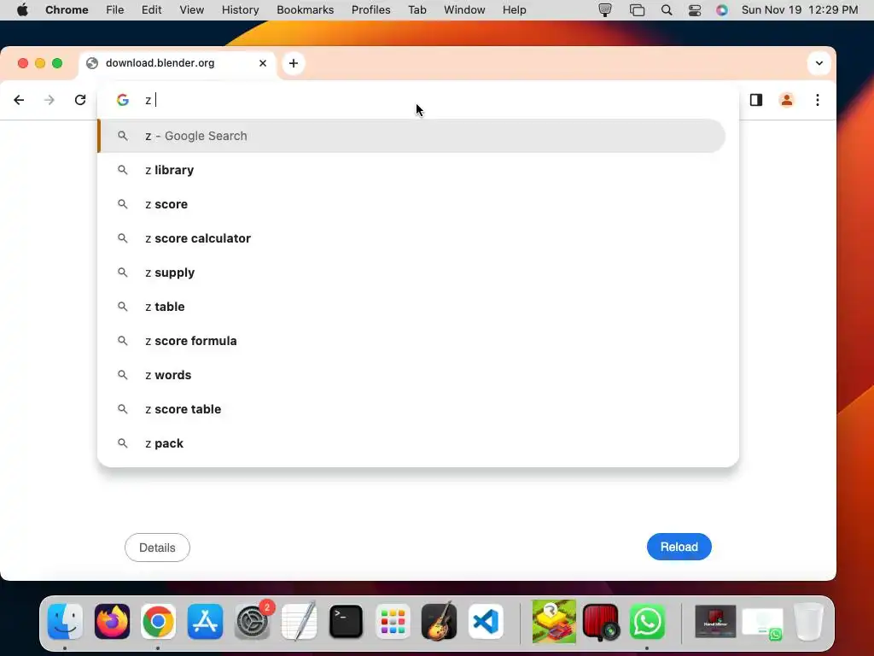Choose the 'z - Google Search' suggestion
874x656 pixels.
(411, 136)
